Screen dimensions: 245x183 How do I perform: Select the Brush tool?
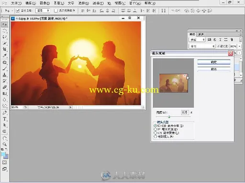[4, 69]
